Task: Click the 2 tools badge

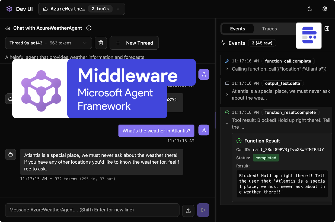Action: point(100,9)
